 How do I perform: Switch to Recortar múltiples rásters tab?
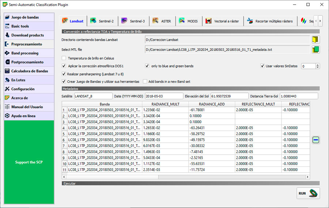(270, 21)
